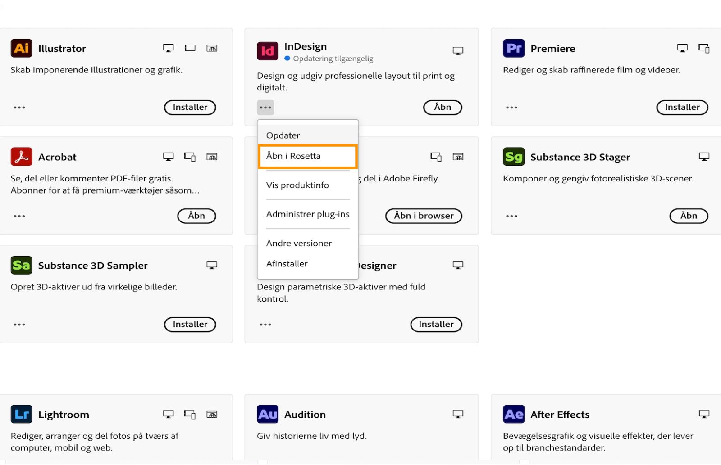Screen dimensions: 721x465
Task: Click "Rediger og skab raffinerede film og videoer."
Action: 591,70
